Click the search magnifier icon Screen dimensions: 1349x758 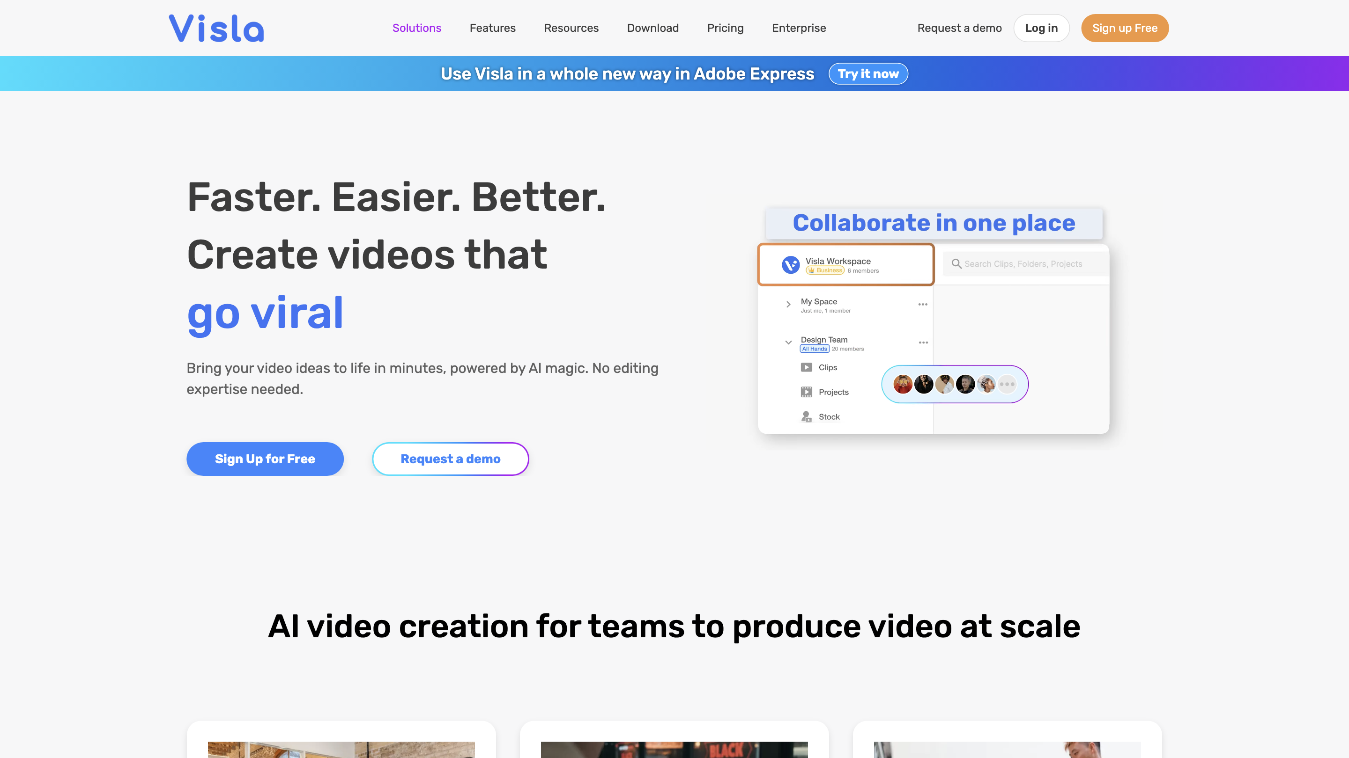click(x=956, y=263)
